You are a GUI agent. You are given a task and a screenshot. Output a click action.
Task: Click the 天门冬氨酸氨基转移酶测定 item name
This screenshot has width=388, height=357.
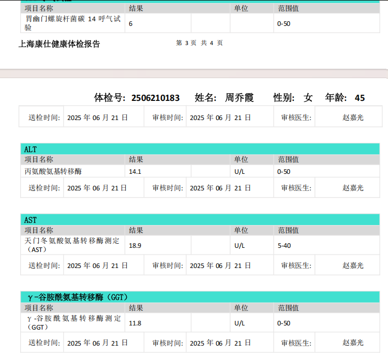click(72, 241)
